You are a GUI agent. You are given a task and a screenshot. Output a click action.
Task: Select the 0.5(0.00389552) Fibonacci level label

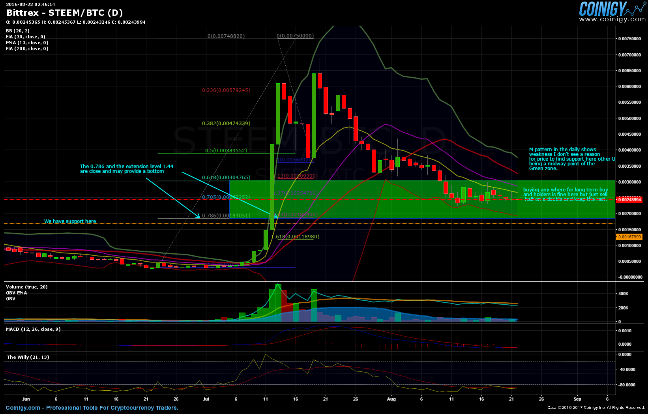click(x=226, y=151)
